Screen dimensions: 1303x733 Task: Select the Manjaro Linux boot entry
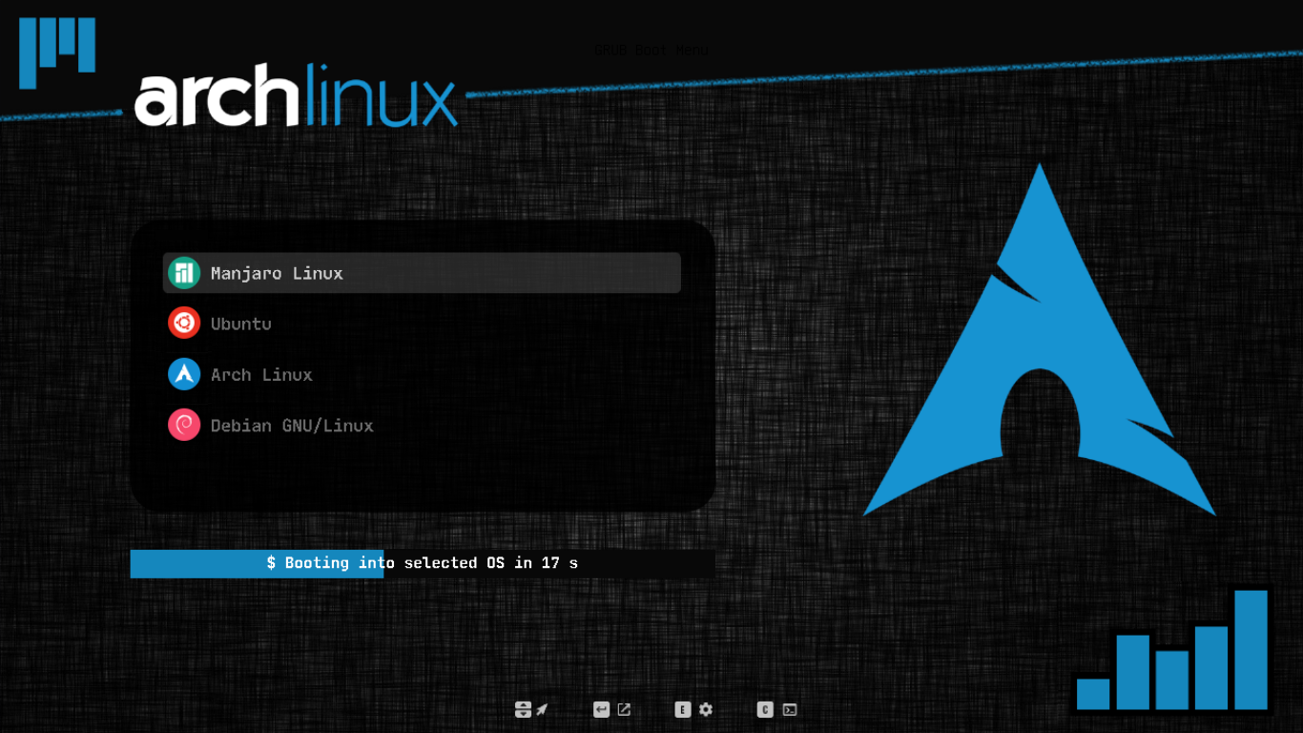[x=422, y=273]
